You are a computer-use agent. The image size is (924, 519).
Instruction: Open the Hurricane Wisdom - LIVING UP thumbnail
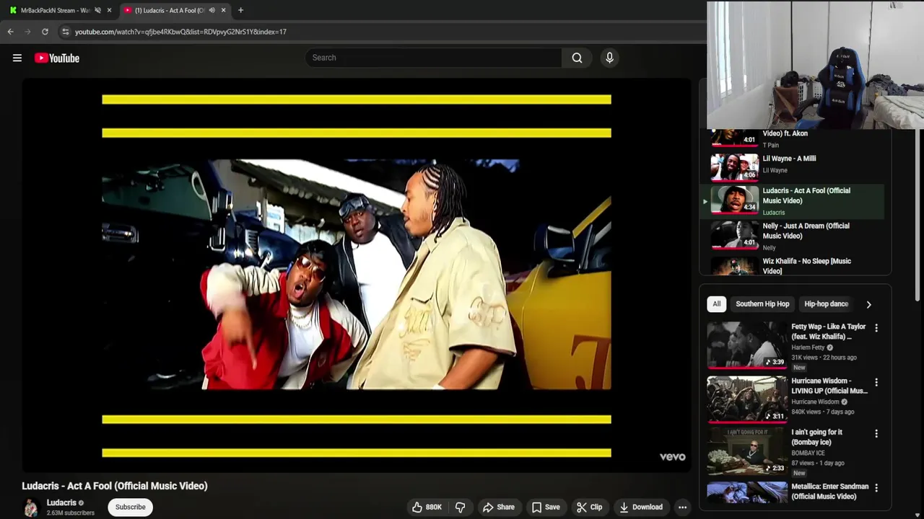tap(747, 399)
